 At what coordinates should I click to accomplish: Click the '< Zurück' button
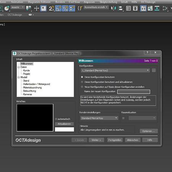(79, 140)
